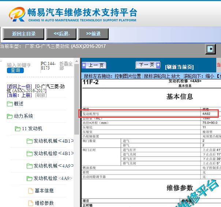The height and width of the screenshot is (207, 221).
Task: Click the 返回上一级 link
Action: 19,86
